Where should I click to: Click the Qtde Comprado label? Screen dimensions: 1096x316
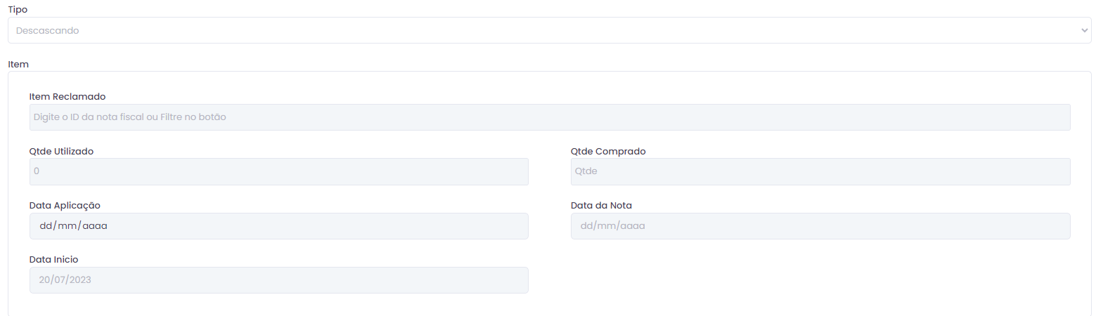pyautogui.click(x=607, y=151)
